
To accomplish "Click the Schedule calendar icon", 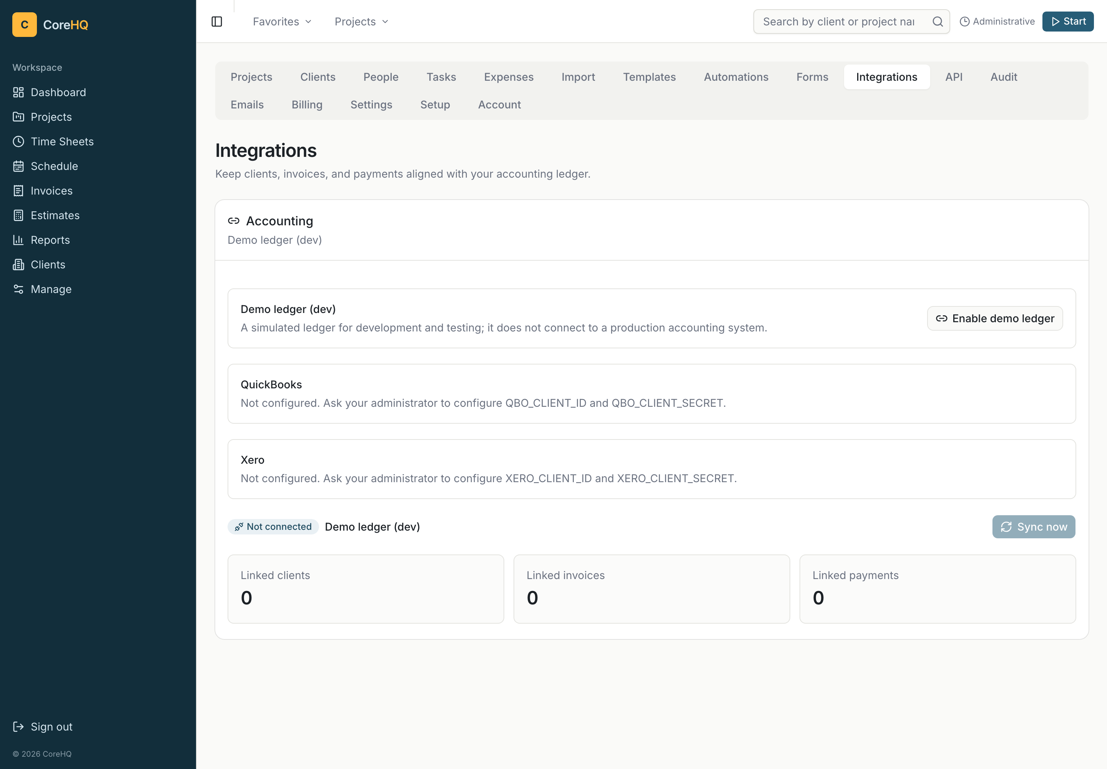I will (18, 166).
